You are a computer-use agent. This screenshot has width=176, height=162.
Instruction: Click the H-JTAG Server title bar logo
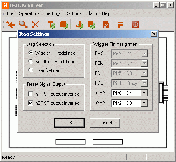[5, 5]
